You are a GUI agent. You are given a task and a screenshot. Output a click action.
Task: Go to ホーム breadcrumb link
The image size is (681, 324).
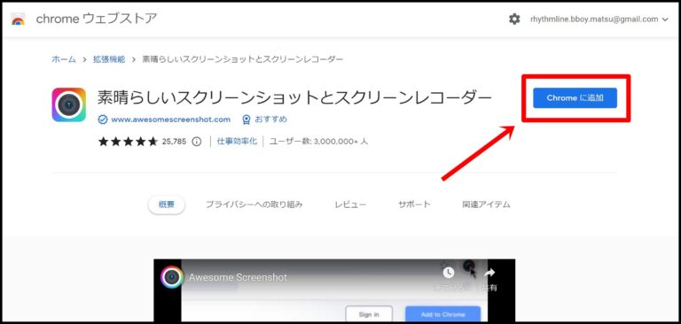(64, 59)
